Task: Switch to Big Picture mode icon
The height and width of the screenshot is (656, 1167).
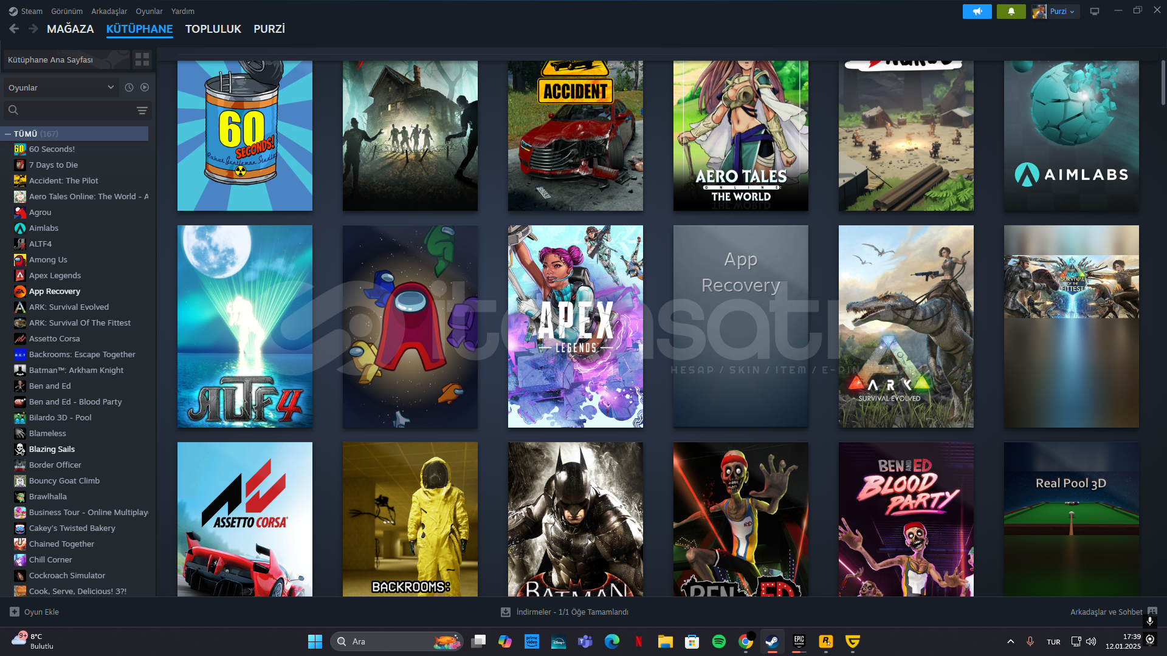Action: 1094,11
